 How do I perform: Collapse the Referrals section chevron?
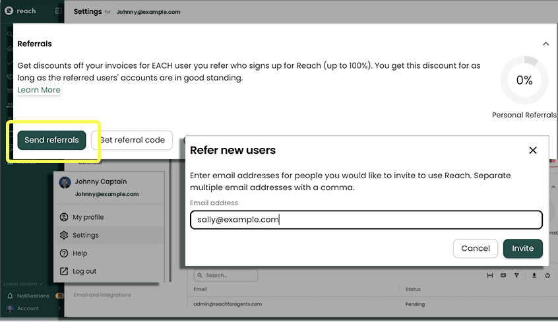tap(545, 44)
